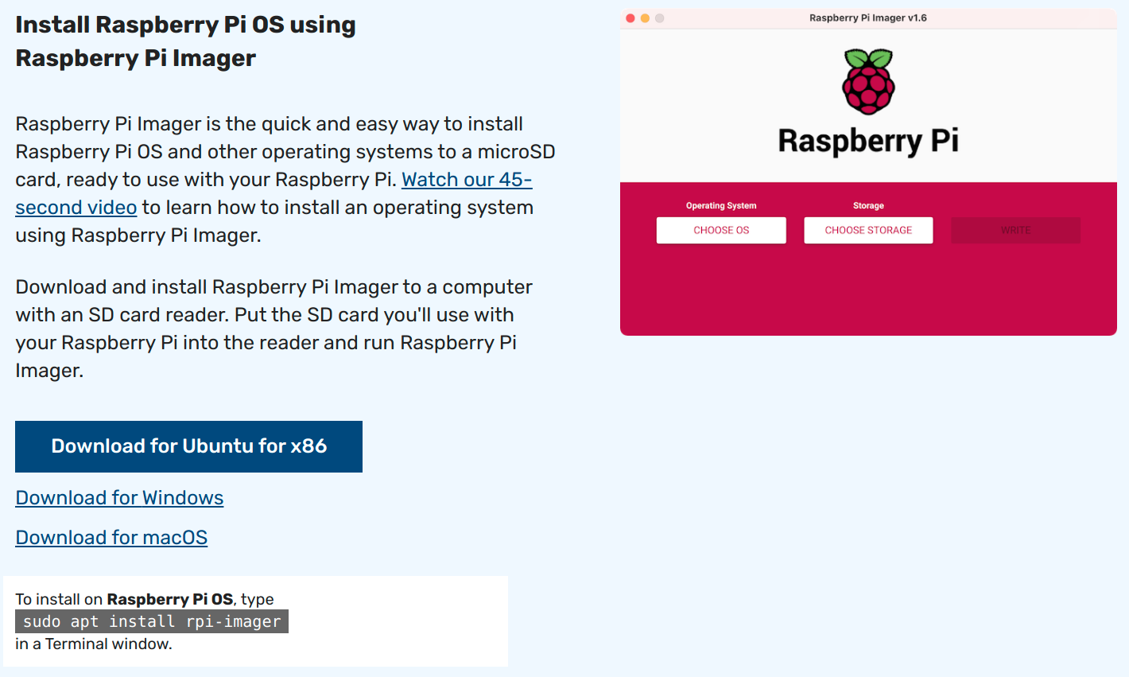
Task: Click the Storage label in Imager
Action: pos(868,205)
